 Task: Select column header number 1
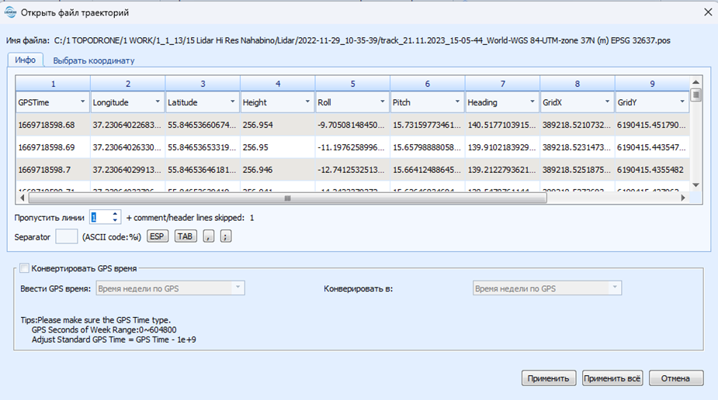pos(53,84)
